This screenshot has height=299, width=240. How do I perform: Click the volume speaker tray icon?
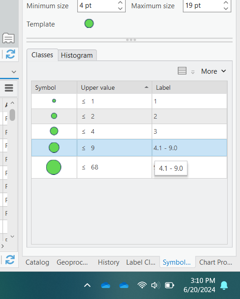tap(155, 285)
